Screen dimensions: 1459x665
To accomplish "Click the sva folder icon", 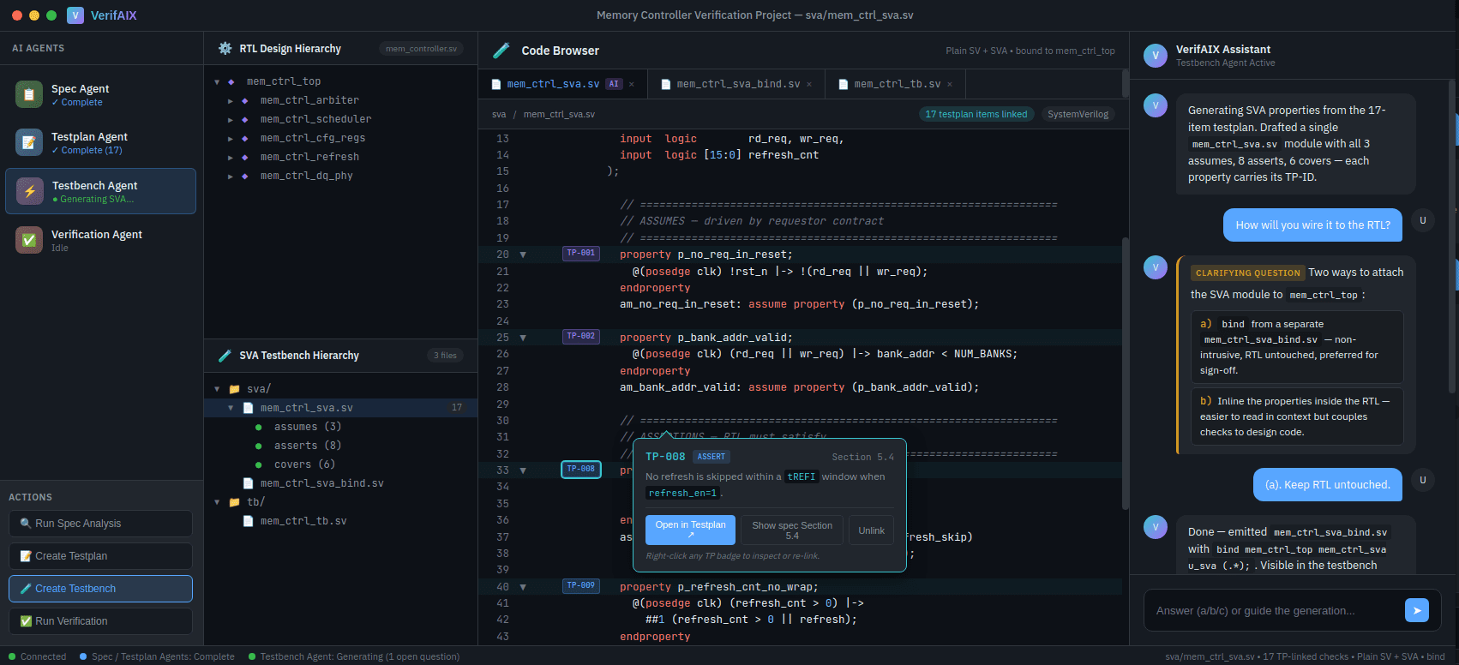I will (x=234, y=389).
